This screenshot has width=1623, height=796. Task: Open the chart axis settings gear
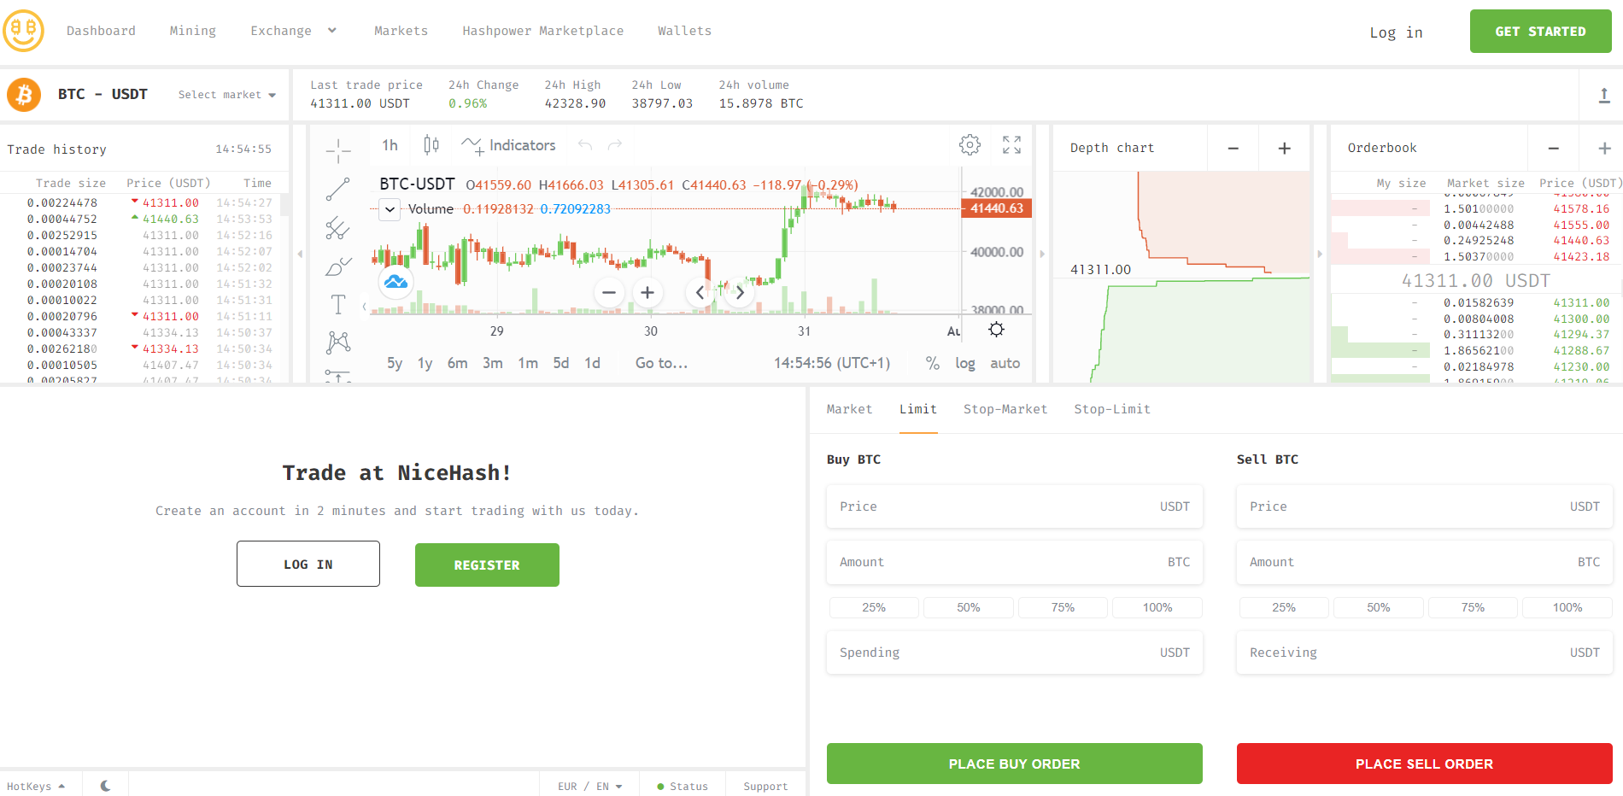tap(996, 330)
